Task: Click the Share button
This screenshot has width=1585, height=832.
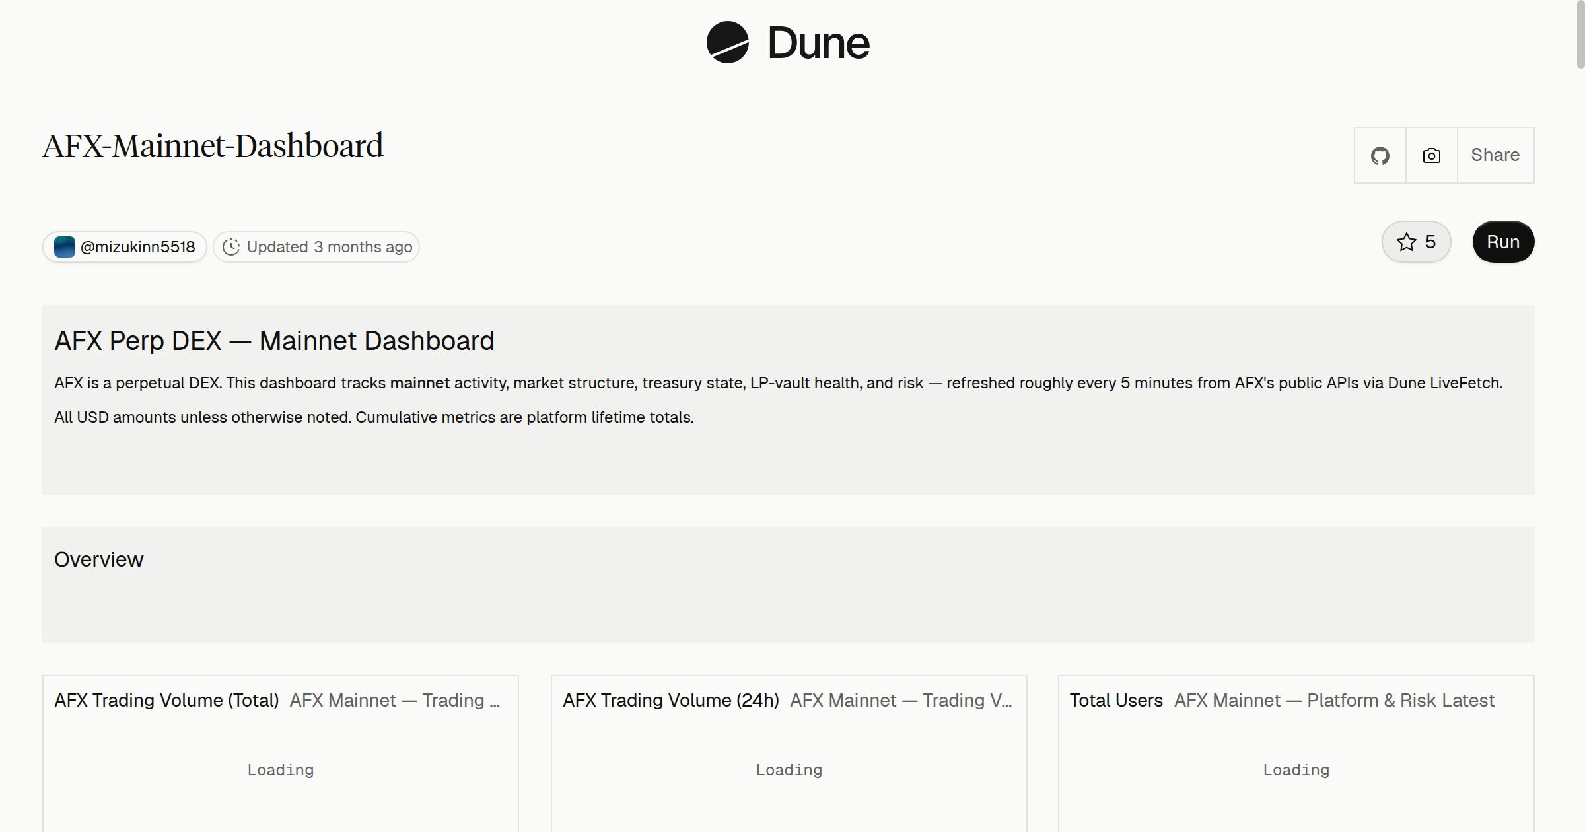Action: click(x=1495, y=155)
